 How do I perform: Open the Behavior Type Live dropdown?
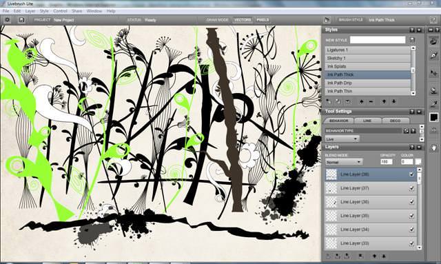point(342,139)
